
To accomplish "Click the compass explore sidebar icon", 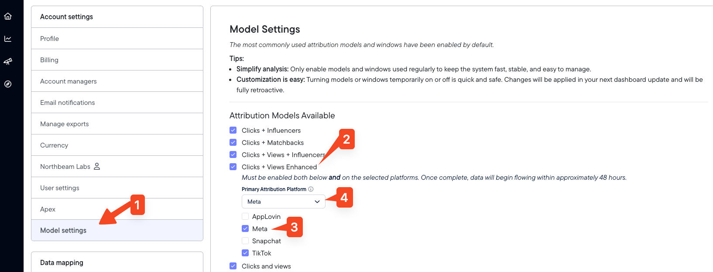I will [x=8, y=84].
